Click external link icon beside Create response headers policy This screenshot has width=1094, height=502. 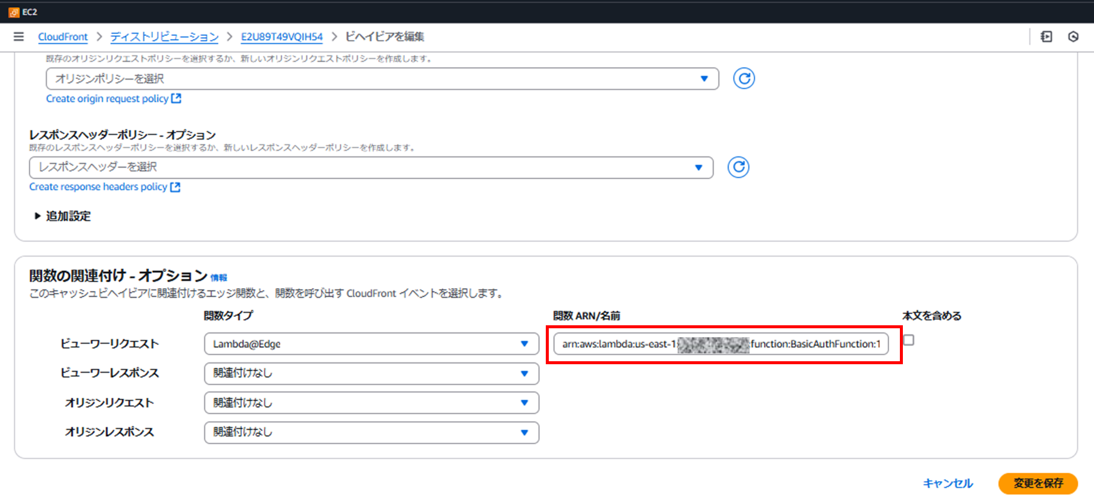pos(175,187)
